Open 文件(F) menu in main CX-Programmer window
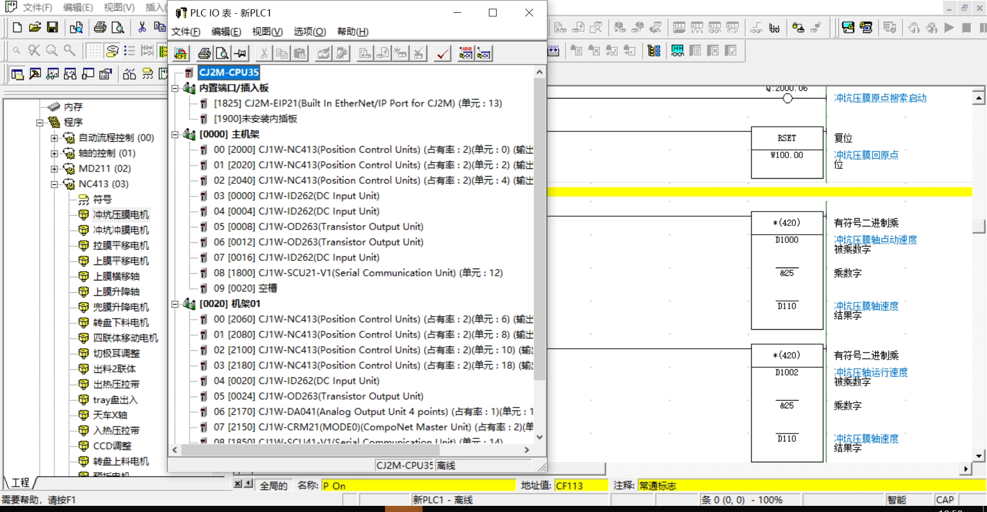987x512 pixels. coord(38,8)
